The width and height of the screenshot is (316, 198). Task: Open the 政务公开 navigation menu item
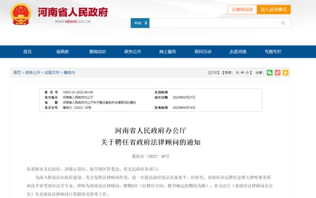[x=133, y=51]
